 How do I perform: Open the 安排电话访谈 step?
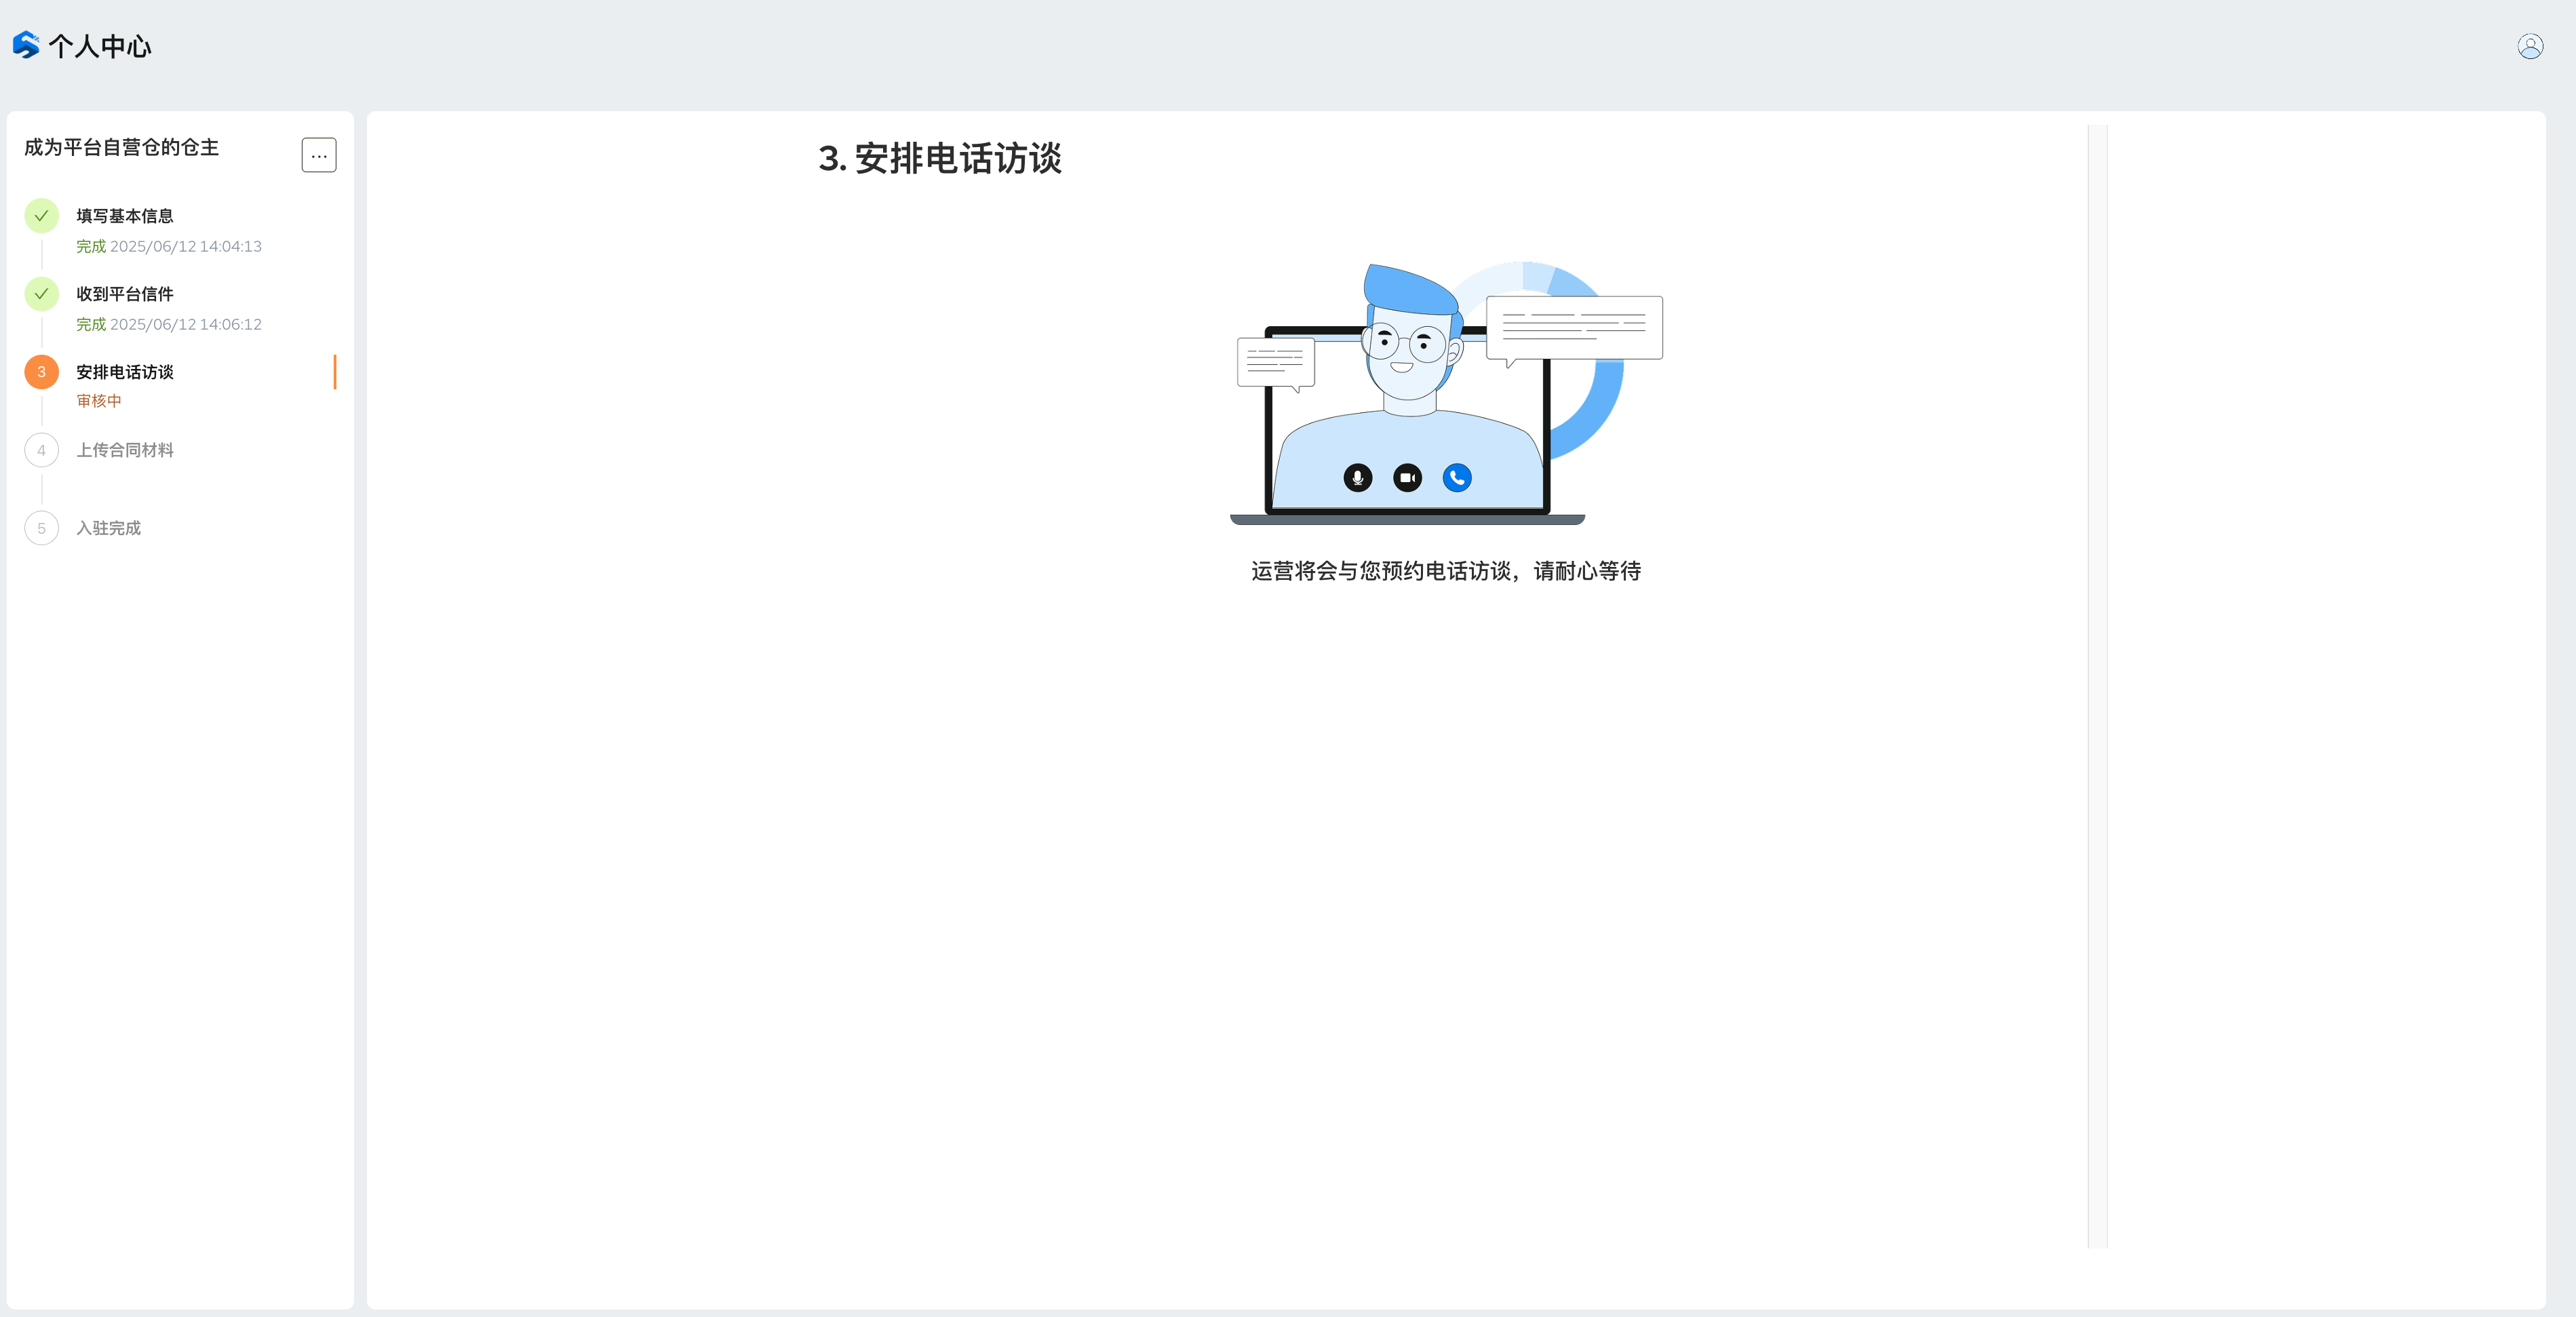tap(125, 372)
